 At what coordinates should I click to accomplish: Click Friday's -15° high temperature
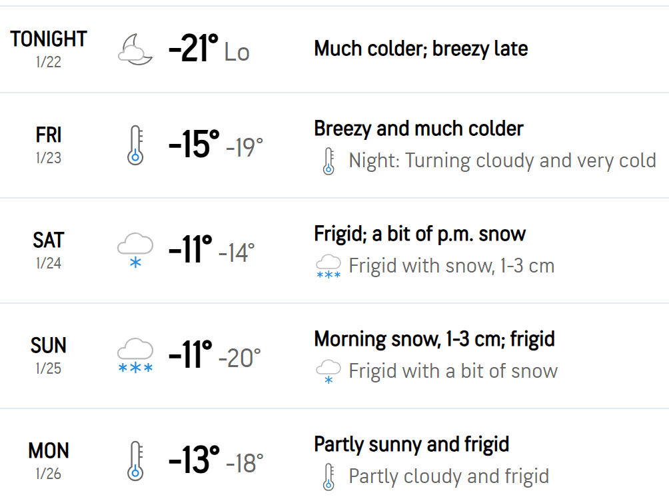tap(194, 145)
